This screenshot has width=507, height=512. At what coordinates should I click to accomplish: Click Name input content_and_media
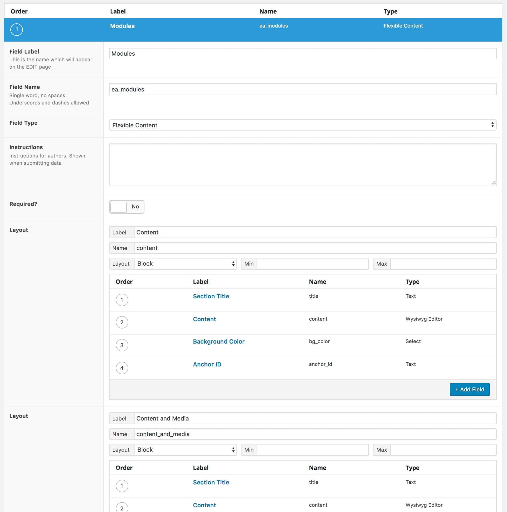(x=315, y=434)
